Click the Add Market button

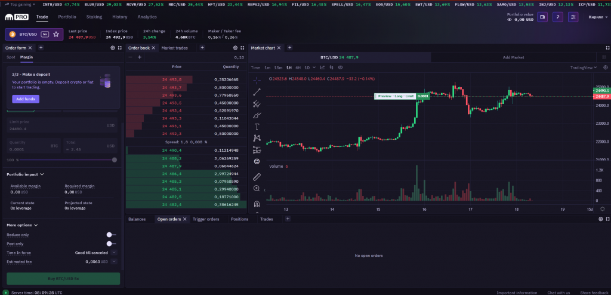[513, 57]
